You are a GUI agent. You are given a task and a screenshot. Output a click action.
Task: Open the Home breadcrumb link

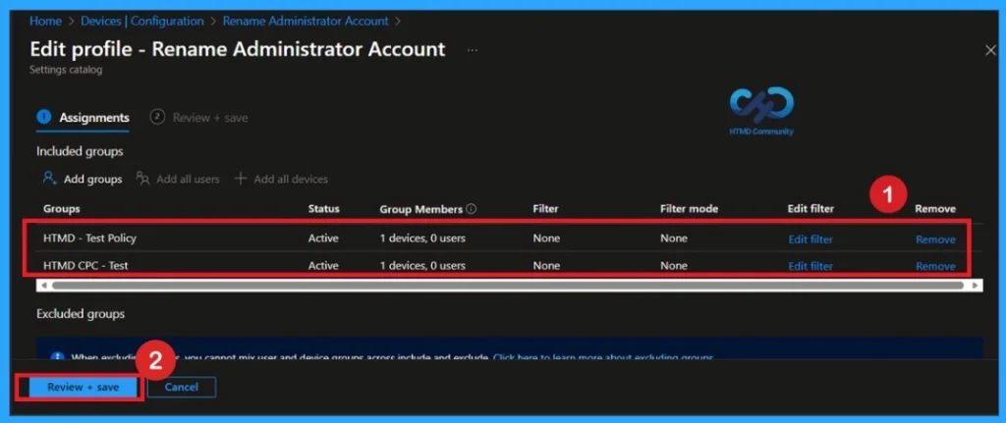(x=45, y=22)
